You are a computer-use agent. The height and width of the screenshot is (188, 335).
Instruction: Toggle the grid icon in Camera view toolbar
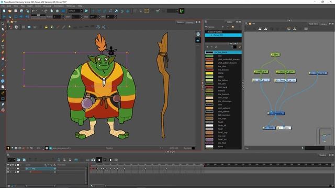pos(23,27)
